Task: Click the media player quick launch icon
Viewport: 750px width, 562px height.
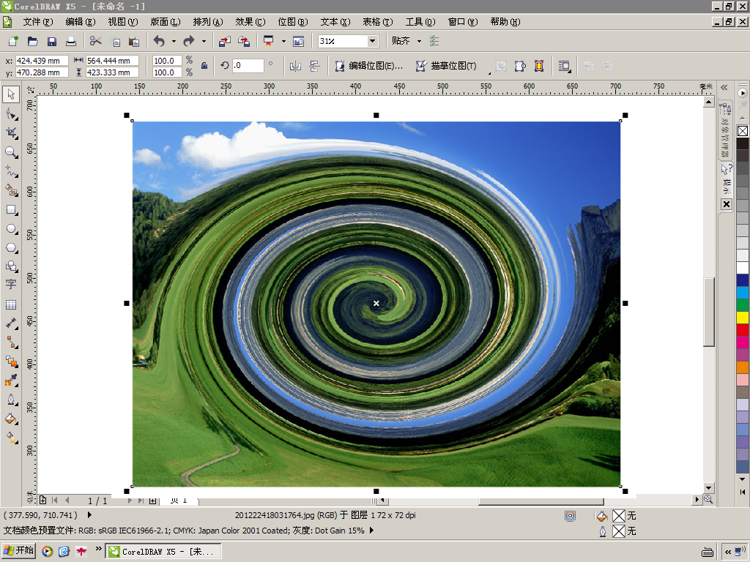Action: point(47,552)
